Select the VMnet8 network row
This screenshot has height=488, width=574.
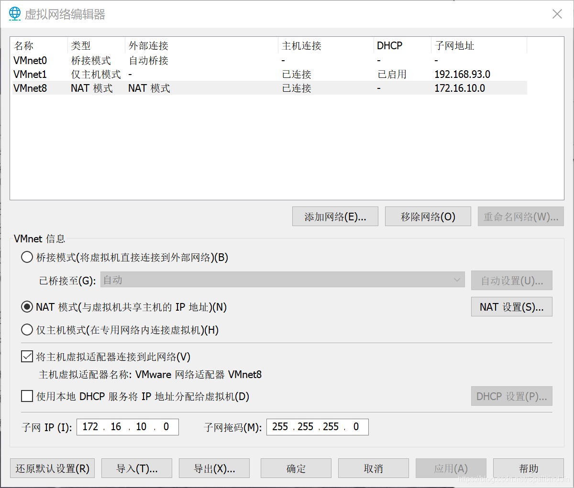click(268, 88)
